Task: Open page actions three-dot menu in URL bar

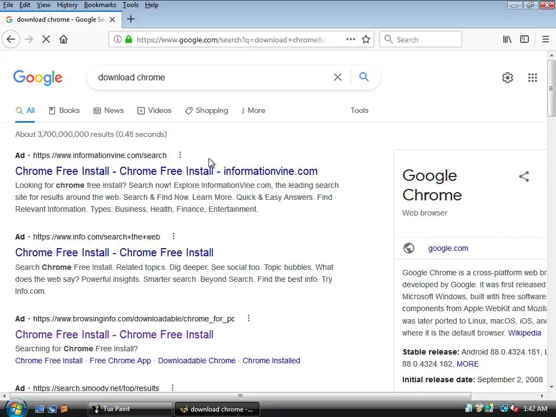Action: coord(350,39)
